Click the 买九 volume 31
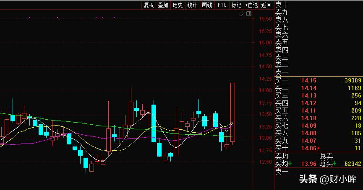 point(358,141)
